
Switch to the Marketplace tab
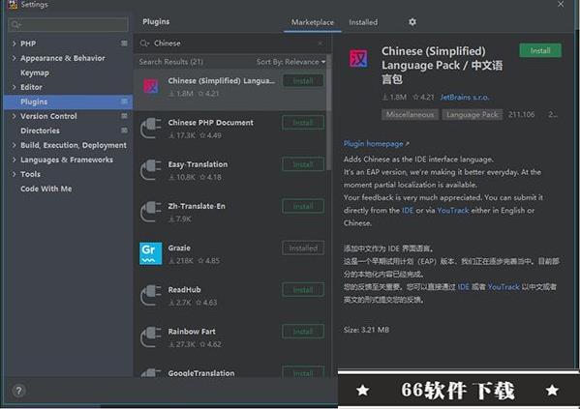click(312, 22)
